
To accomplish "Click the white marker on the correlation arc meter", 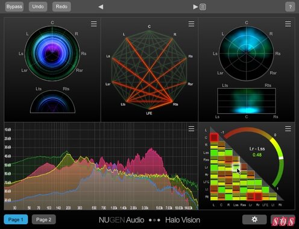I will click(x=282, y=158).
